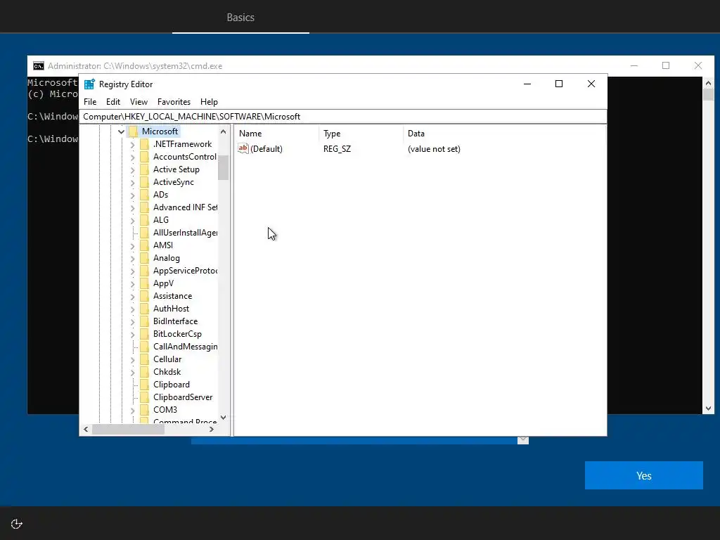Click the Chkdsk folder icon
Screen dimensions: 720x540
[x=144, y=371]
